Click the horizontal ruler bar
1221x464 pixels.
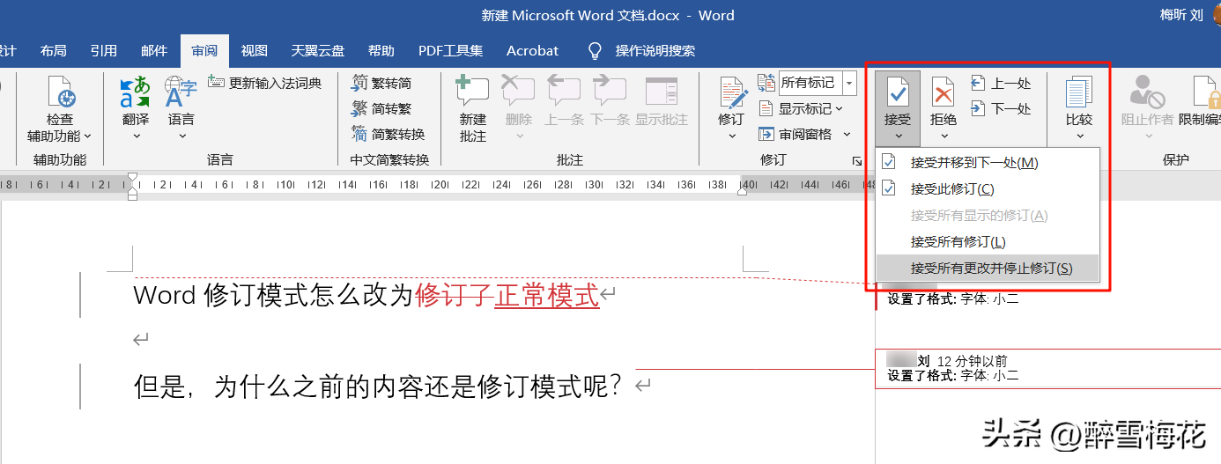[x=437, y=185]
